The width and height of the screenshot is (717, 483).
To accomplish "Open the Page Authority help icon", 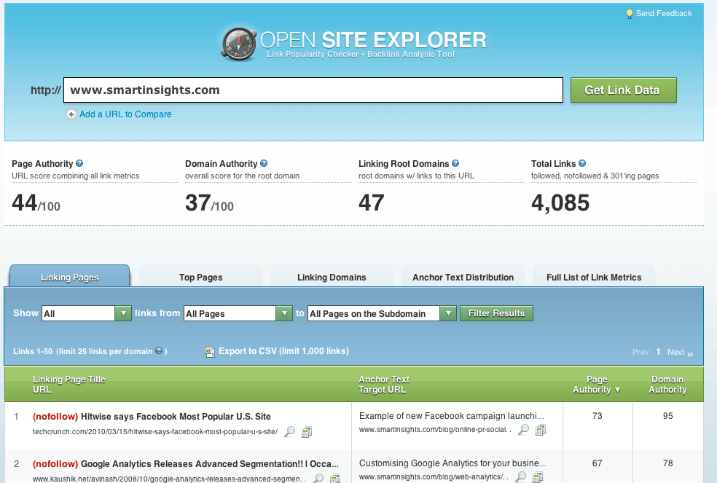I will [79, 163].
